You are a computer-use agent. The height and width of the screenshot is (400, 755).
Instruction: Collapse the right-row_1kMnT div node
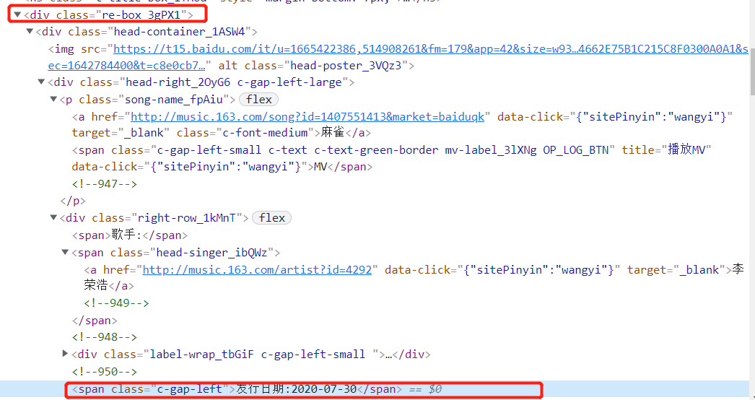(x=53, y=218)
